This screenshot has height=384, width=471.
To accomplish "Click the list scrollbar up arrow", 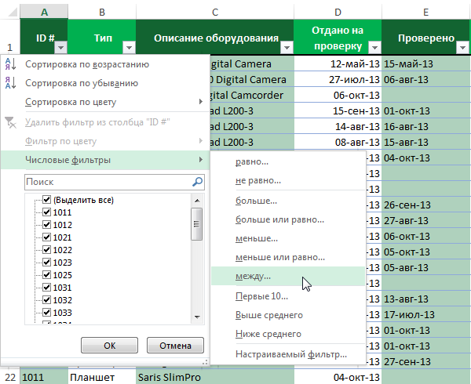I will tap(197, 201).
